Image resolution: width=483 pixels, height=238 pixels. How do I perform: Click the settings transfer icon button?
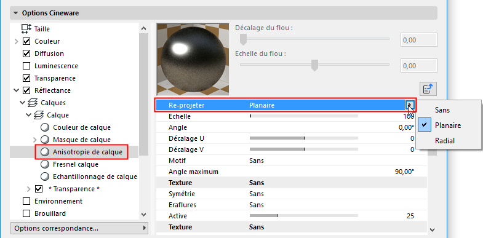click(x=428, y=89)
